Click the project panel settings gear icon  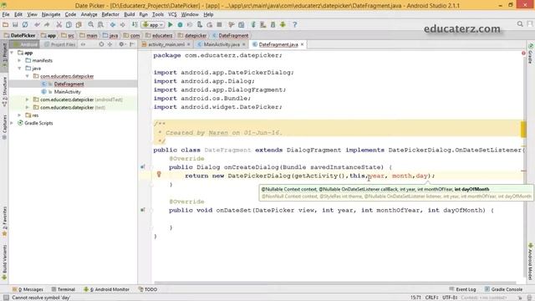click(121, 44)
